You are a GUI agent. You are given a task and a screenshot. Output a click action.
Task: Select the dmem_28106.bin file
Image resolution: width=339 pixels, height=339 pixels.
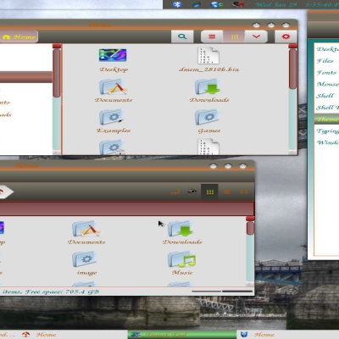click(x=208, y=60)
